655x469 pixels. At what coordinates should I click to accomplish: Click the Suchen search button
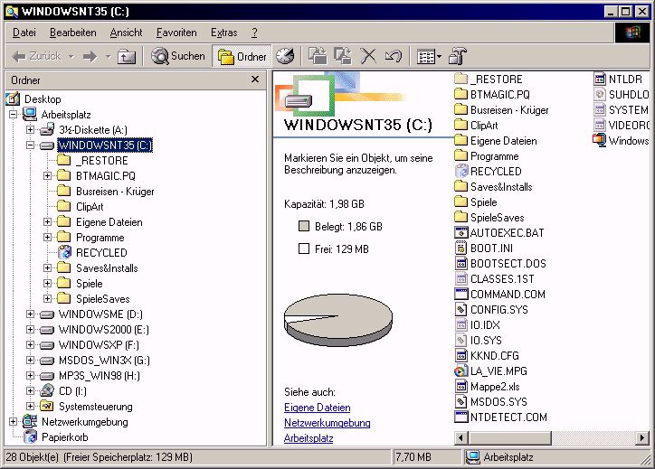178,56
